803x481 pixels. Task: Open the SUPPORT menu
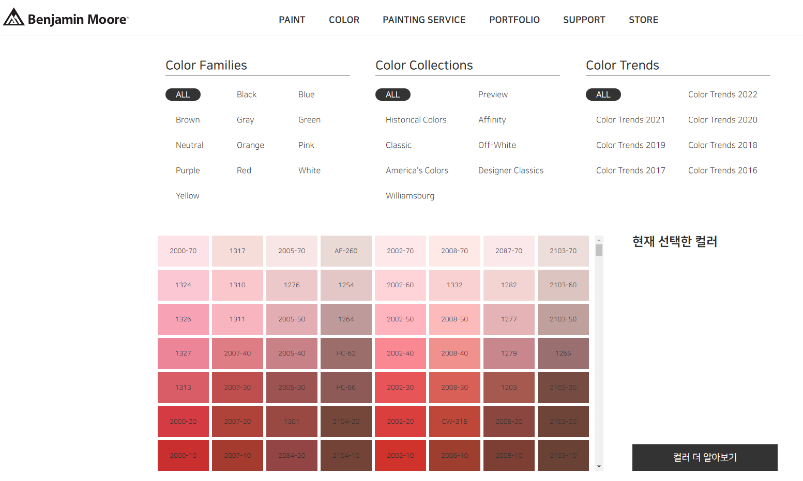click(584, 20)
